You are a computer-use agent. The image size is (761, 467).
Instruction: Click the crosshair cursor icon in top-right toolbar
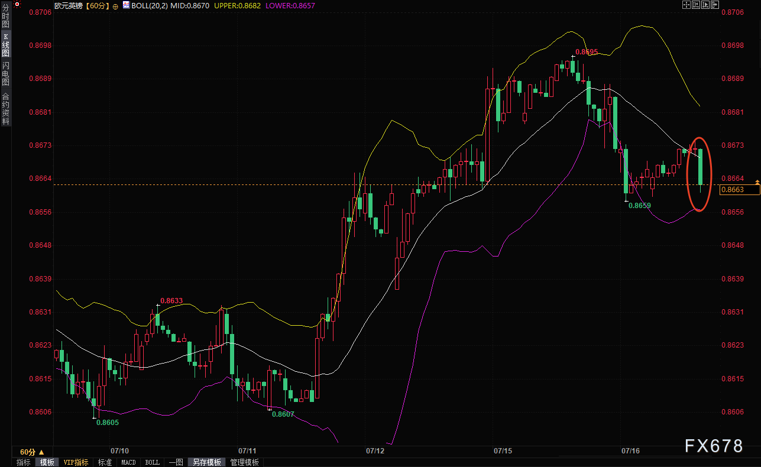click(686, 5)
